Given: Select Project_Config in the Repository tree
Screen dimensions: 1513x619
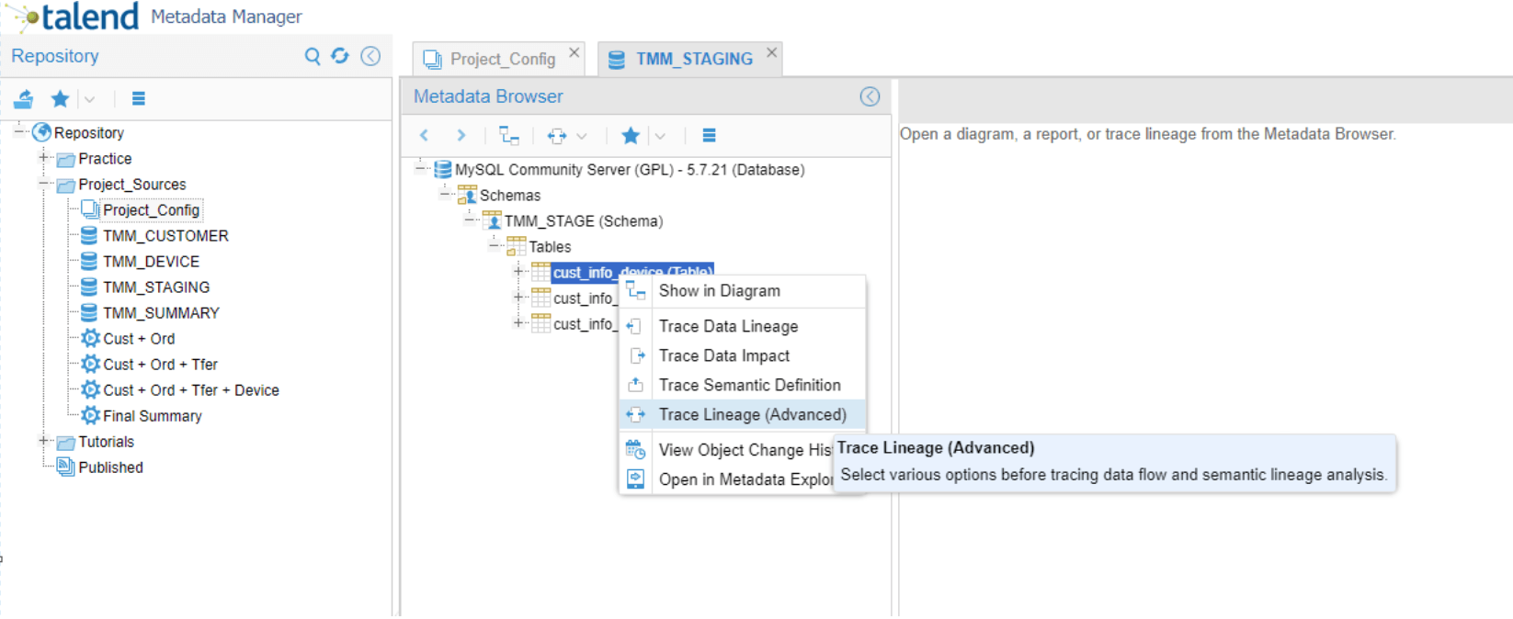Looking at the screenshot, I should point(151,210).
